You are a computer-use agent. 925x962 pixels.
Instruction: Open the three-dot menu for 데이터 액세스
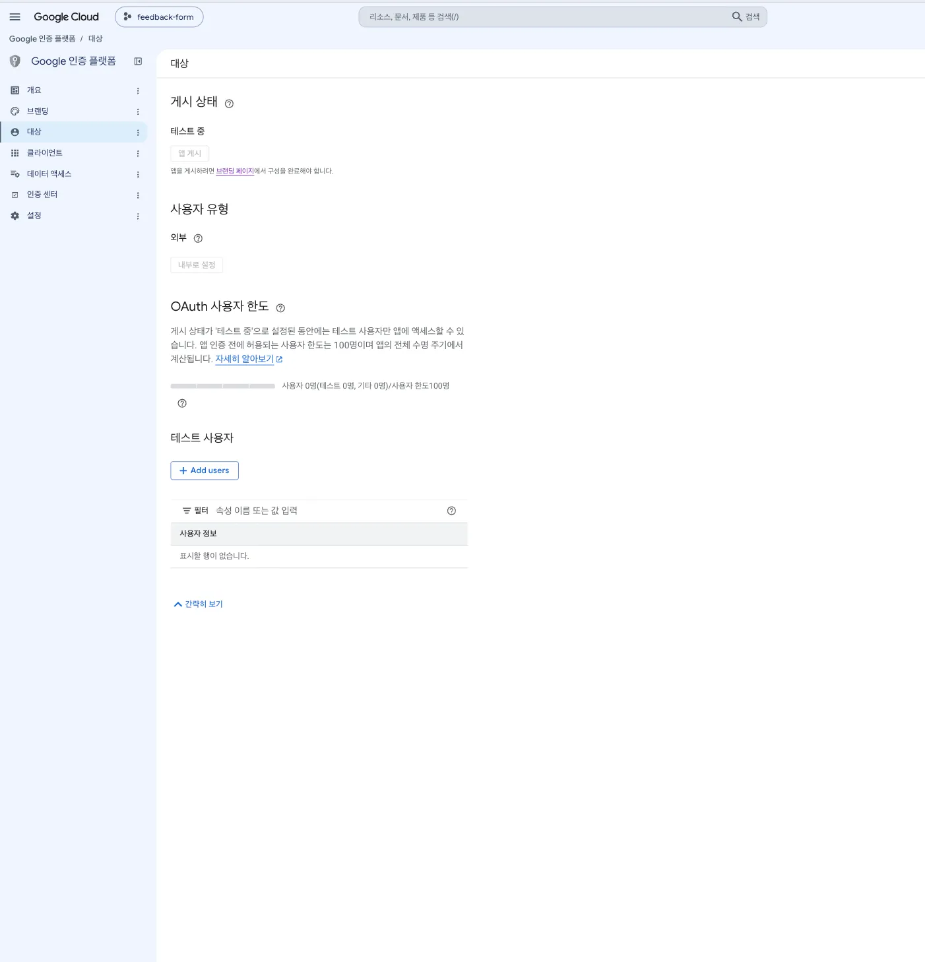pos(138,175)
